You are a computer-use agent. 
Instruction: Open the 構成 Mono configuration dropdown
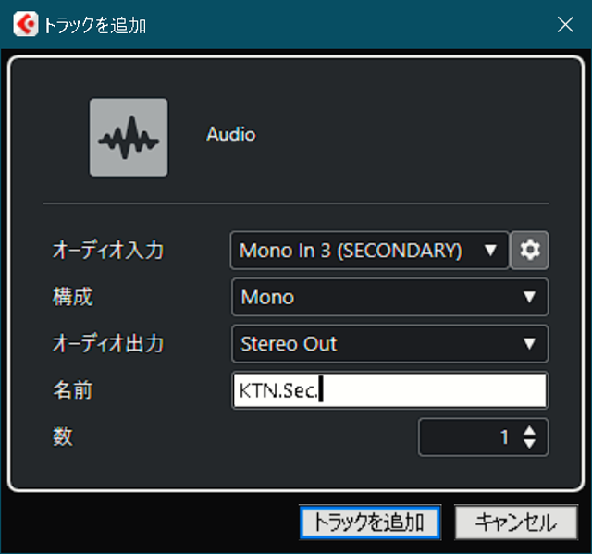point(389,297)
